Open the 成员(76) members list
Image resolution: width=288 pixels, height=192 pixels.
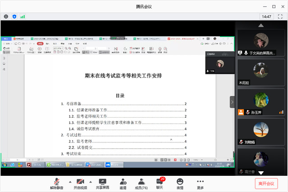click(141, 183)
